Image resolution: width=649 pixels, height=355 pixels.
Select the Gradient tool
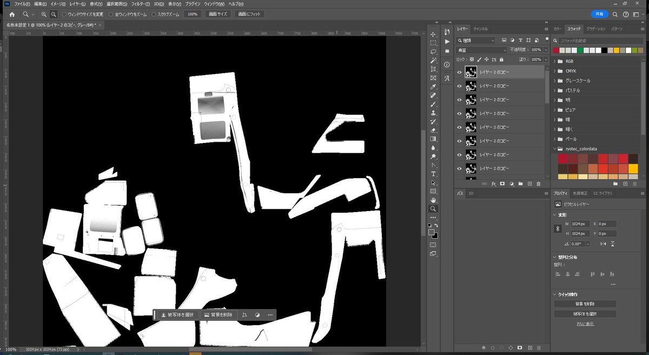click(433, 139)
